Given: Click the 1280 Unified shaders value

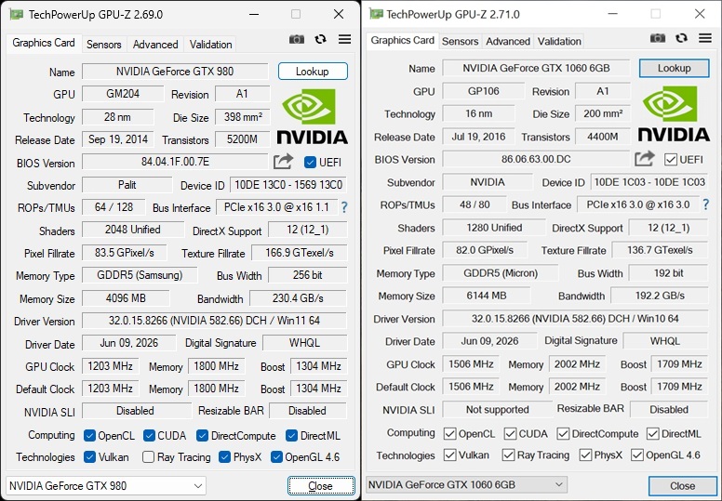Looking at the screenshot, I should pos(494,228).
